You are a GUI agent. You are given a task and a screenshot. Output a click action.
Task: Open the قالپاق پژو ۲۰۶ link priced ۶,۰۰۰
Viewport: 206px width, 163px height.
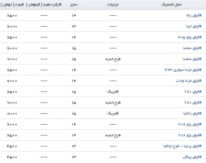click(x=190, y=124)
